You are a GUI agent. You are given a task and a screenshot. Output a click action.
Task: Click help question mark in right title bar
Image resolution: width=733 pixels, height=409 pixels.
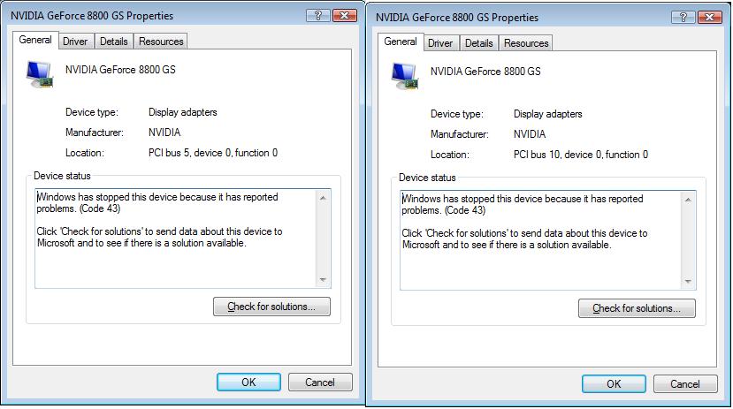683,18
